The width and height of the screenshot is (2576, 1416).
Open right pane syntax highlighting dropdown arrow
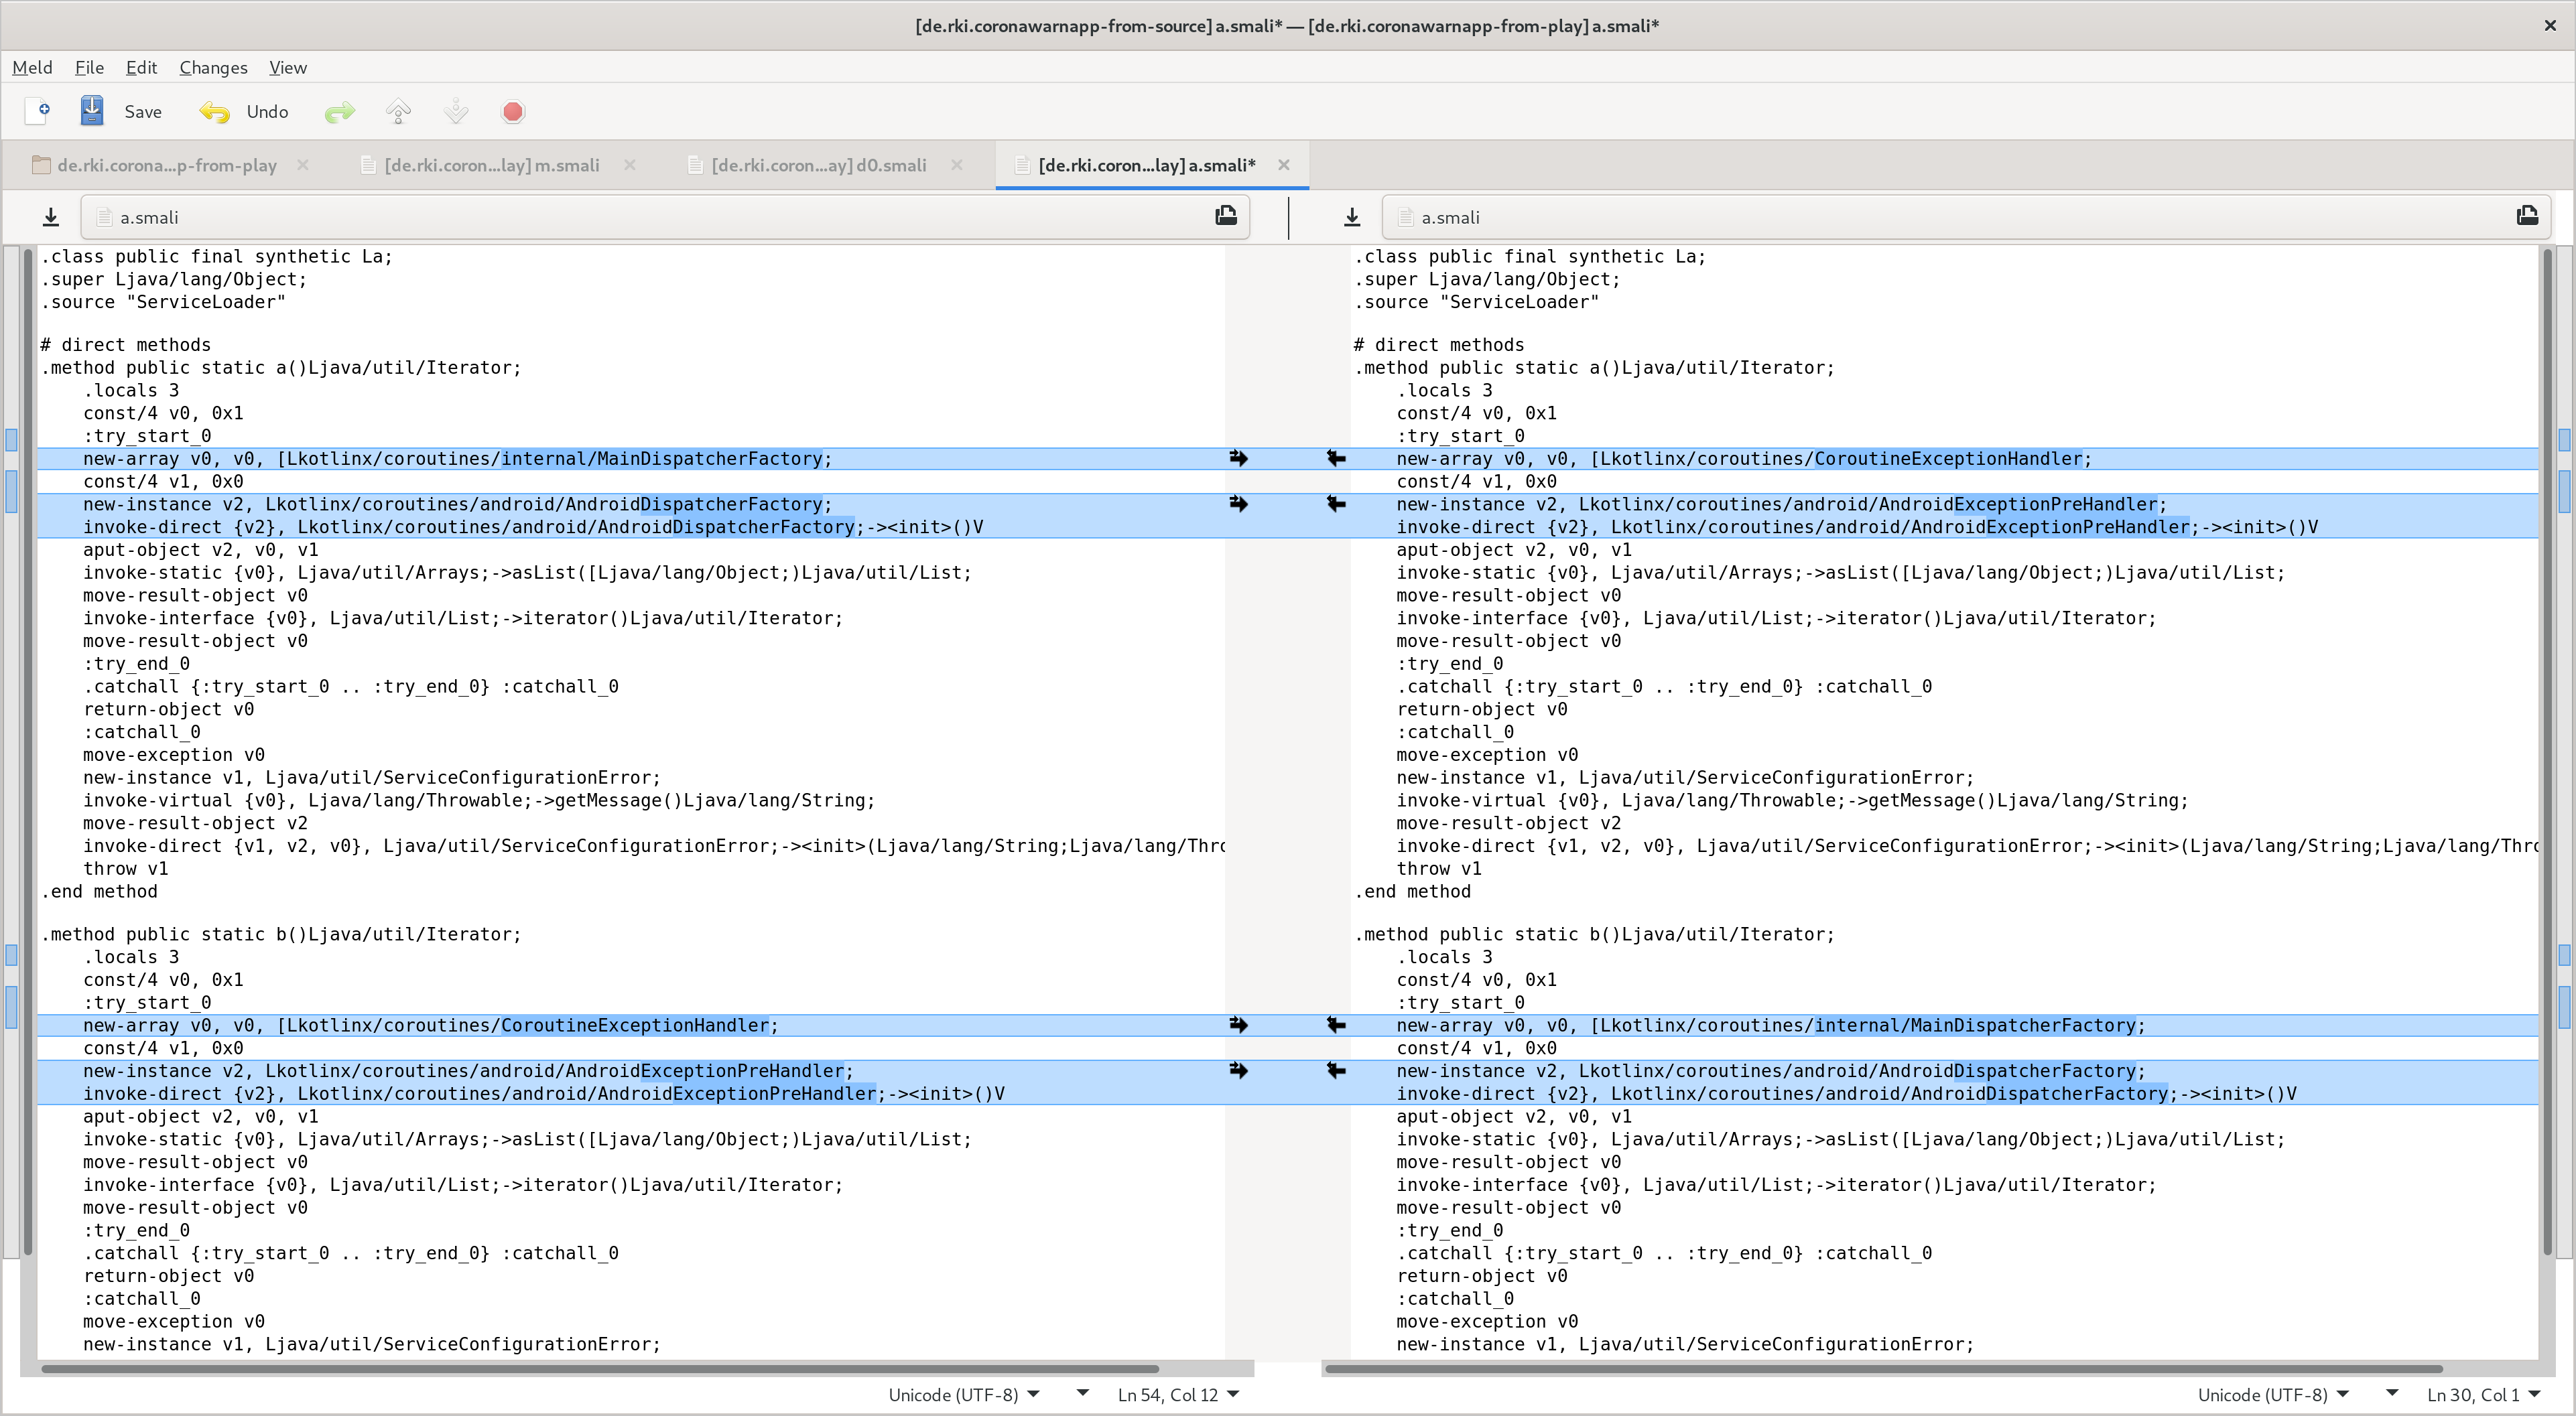pyautogui.click(x=2391, y=1393)
